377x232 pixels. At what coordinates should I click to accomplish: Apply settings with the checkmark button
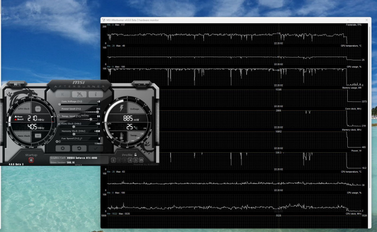(x=96, y=148)
